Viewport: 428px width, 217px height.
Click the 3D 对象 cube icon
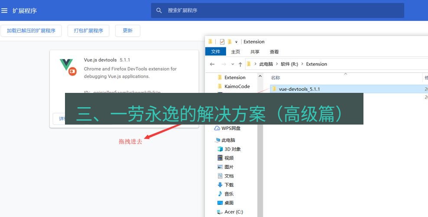[x=220, y=149]
